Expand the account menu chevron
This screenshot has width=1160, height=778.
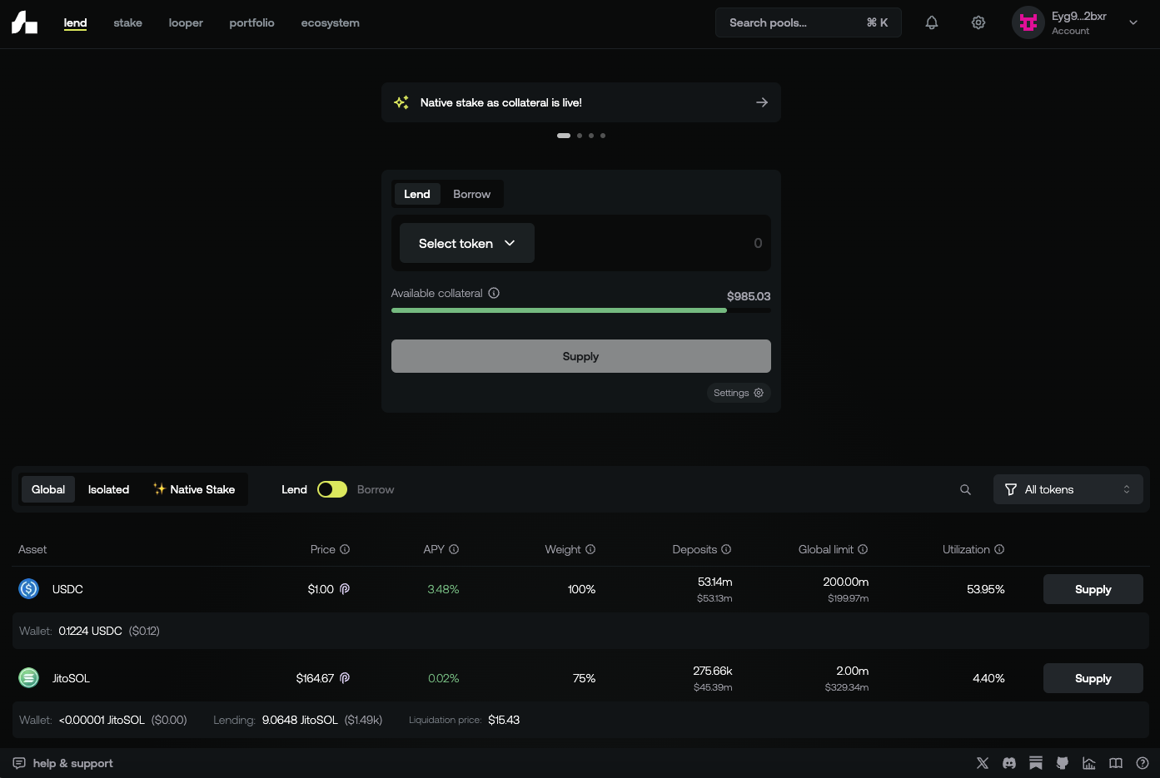tap(1133, 23)
